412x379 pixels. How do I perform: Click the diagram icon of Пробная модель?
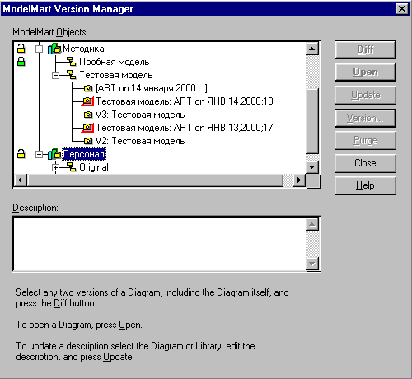[x=72, y=62]
